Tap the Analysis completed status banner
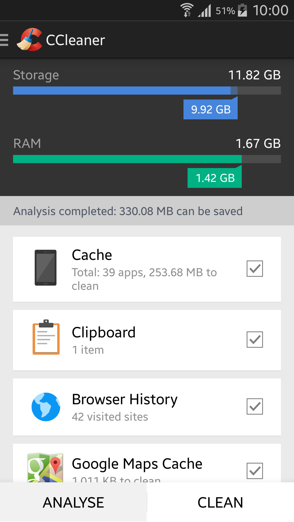The width and height of the screenshot is (294, 522). [x=147, y=211]
